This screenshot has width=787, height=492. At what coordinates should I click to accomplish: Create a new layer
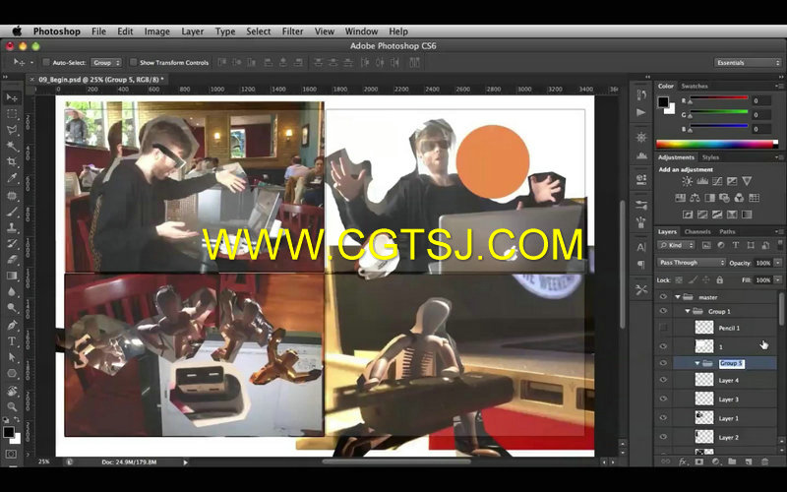click(749, 461)
